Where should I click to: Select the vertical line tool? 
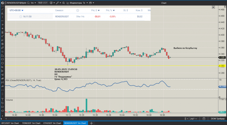pyautogui.click(x=3, y=17)
